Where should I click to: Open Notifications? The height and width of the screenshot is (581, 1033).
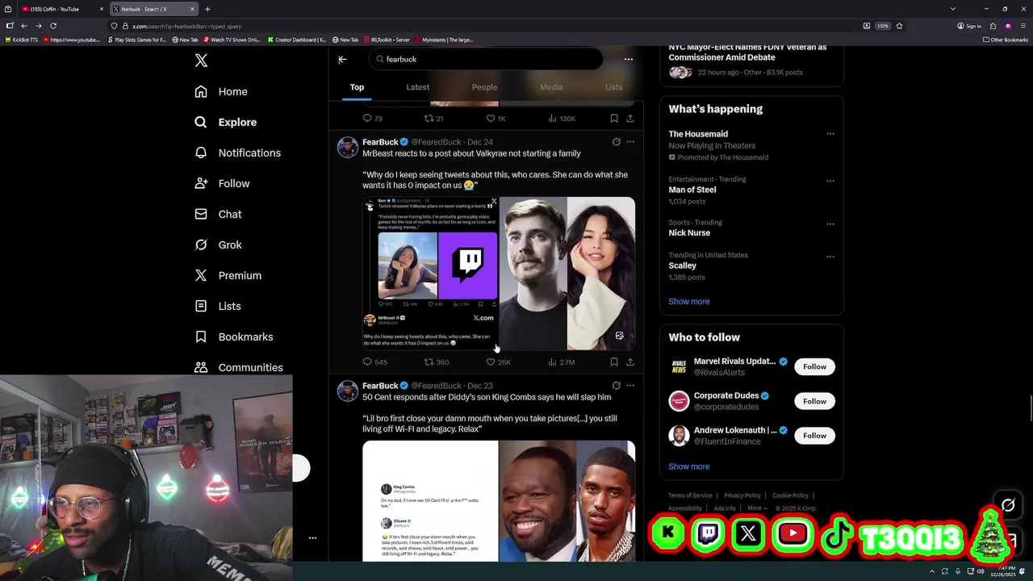[x=238, y=153]
